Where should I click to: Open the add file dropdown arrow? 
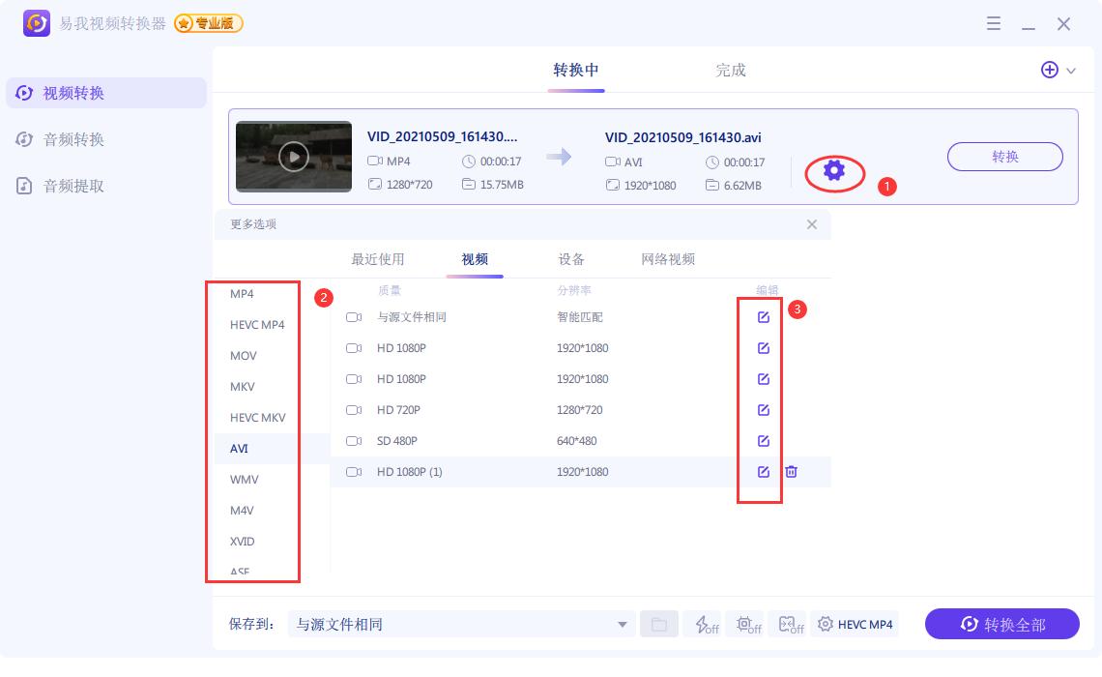1069,70
